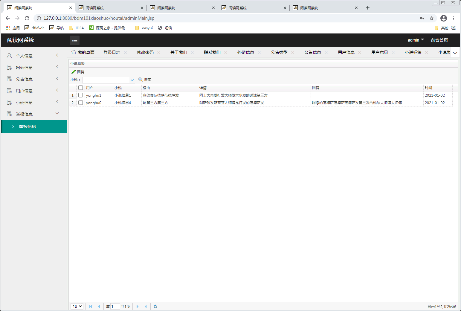Reload the page with refresh icon
Screen dimensions: 461x311
[x=27, y=18]
